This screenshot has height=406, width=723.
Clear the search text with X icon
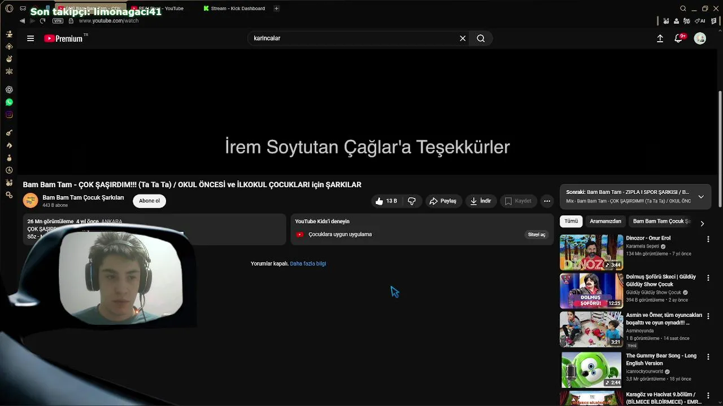point(463,38)
